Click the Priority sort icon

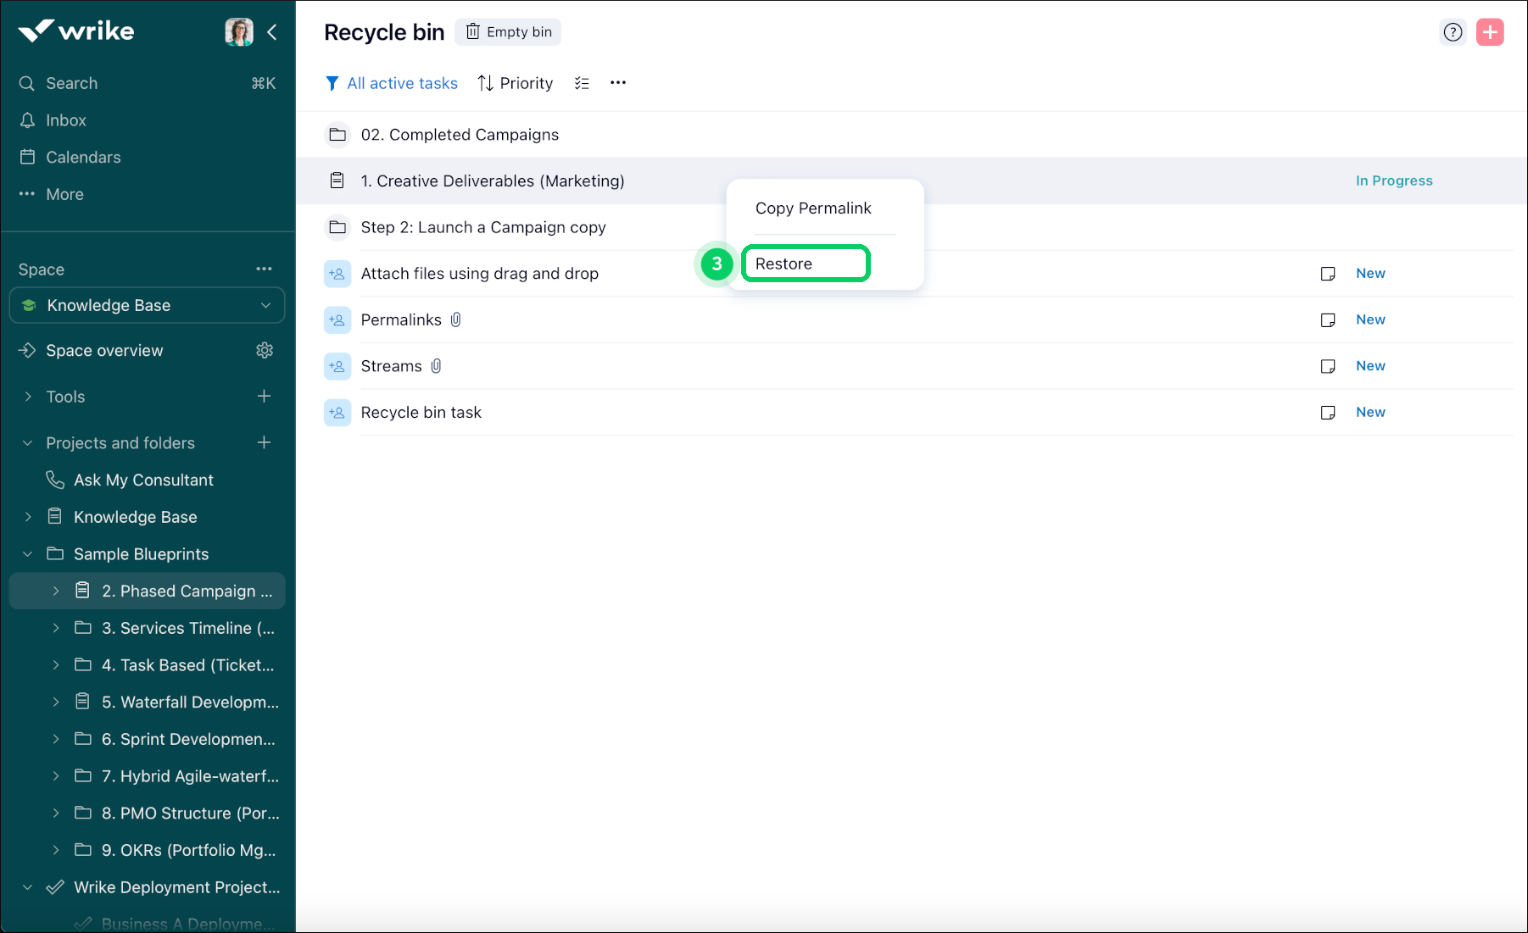(x=484, y=83)
